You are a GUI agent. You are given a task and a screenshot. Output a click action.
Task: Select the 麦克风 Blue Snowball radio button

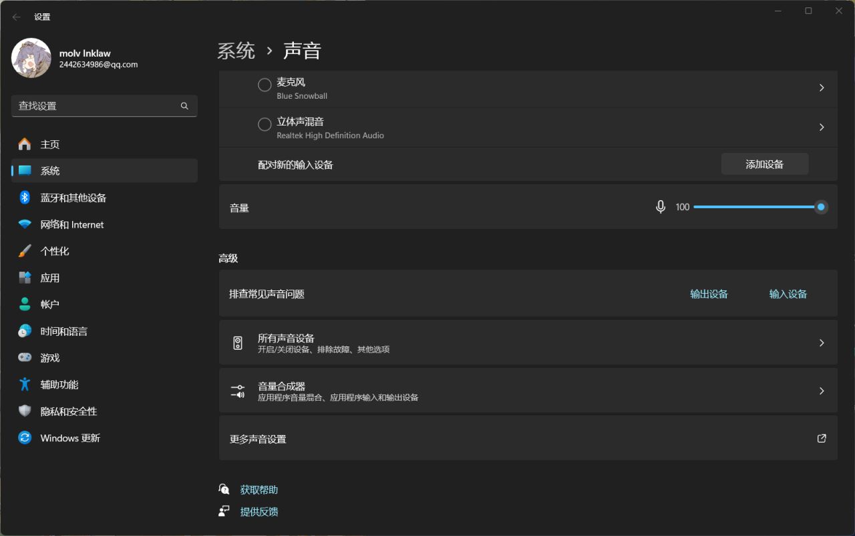(x=265, y=85)
